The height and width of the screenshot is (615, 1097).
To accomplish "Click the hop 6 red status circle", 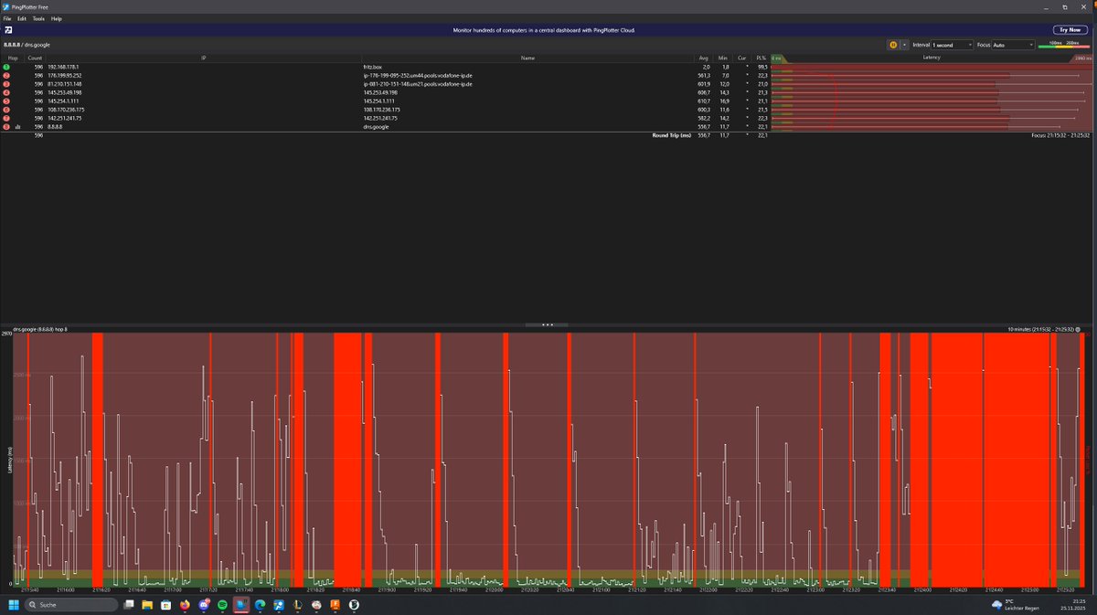I will 6,110.
